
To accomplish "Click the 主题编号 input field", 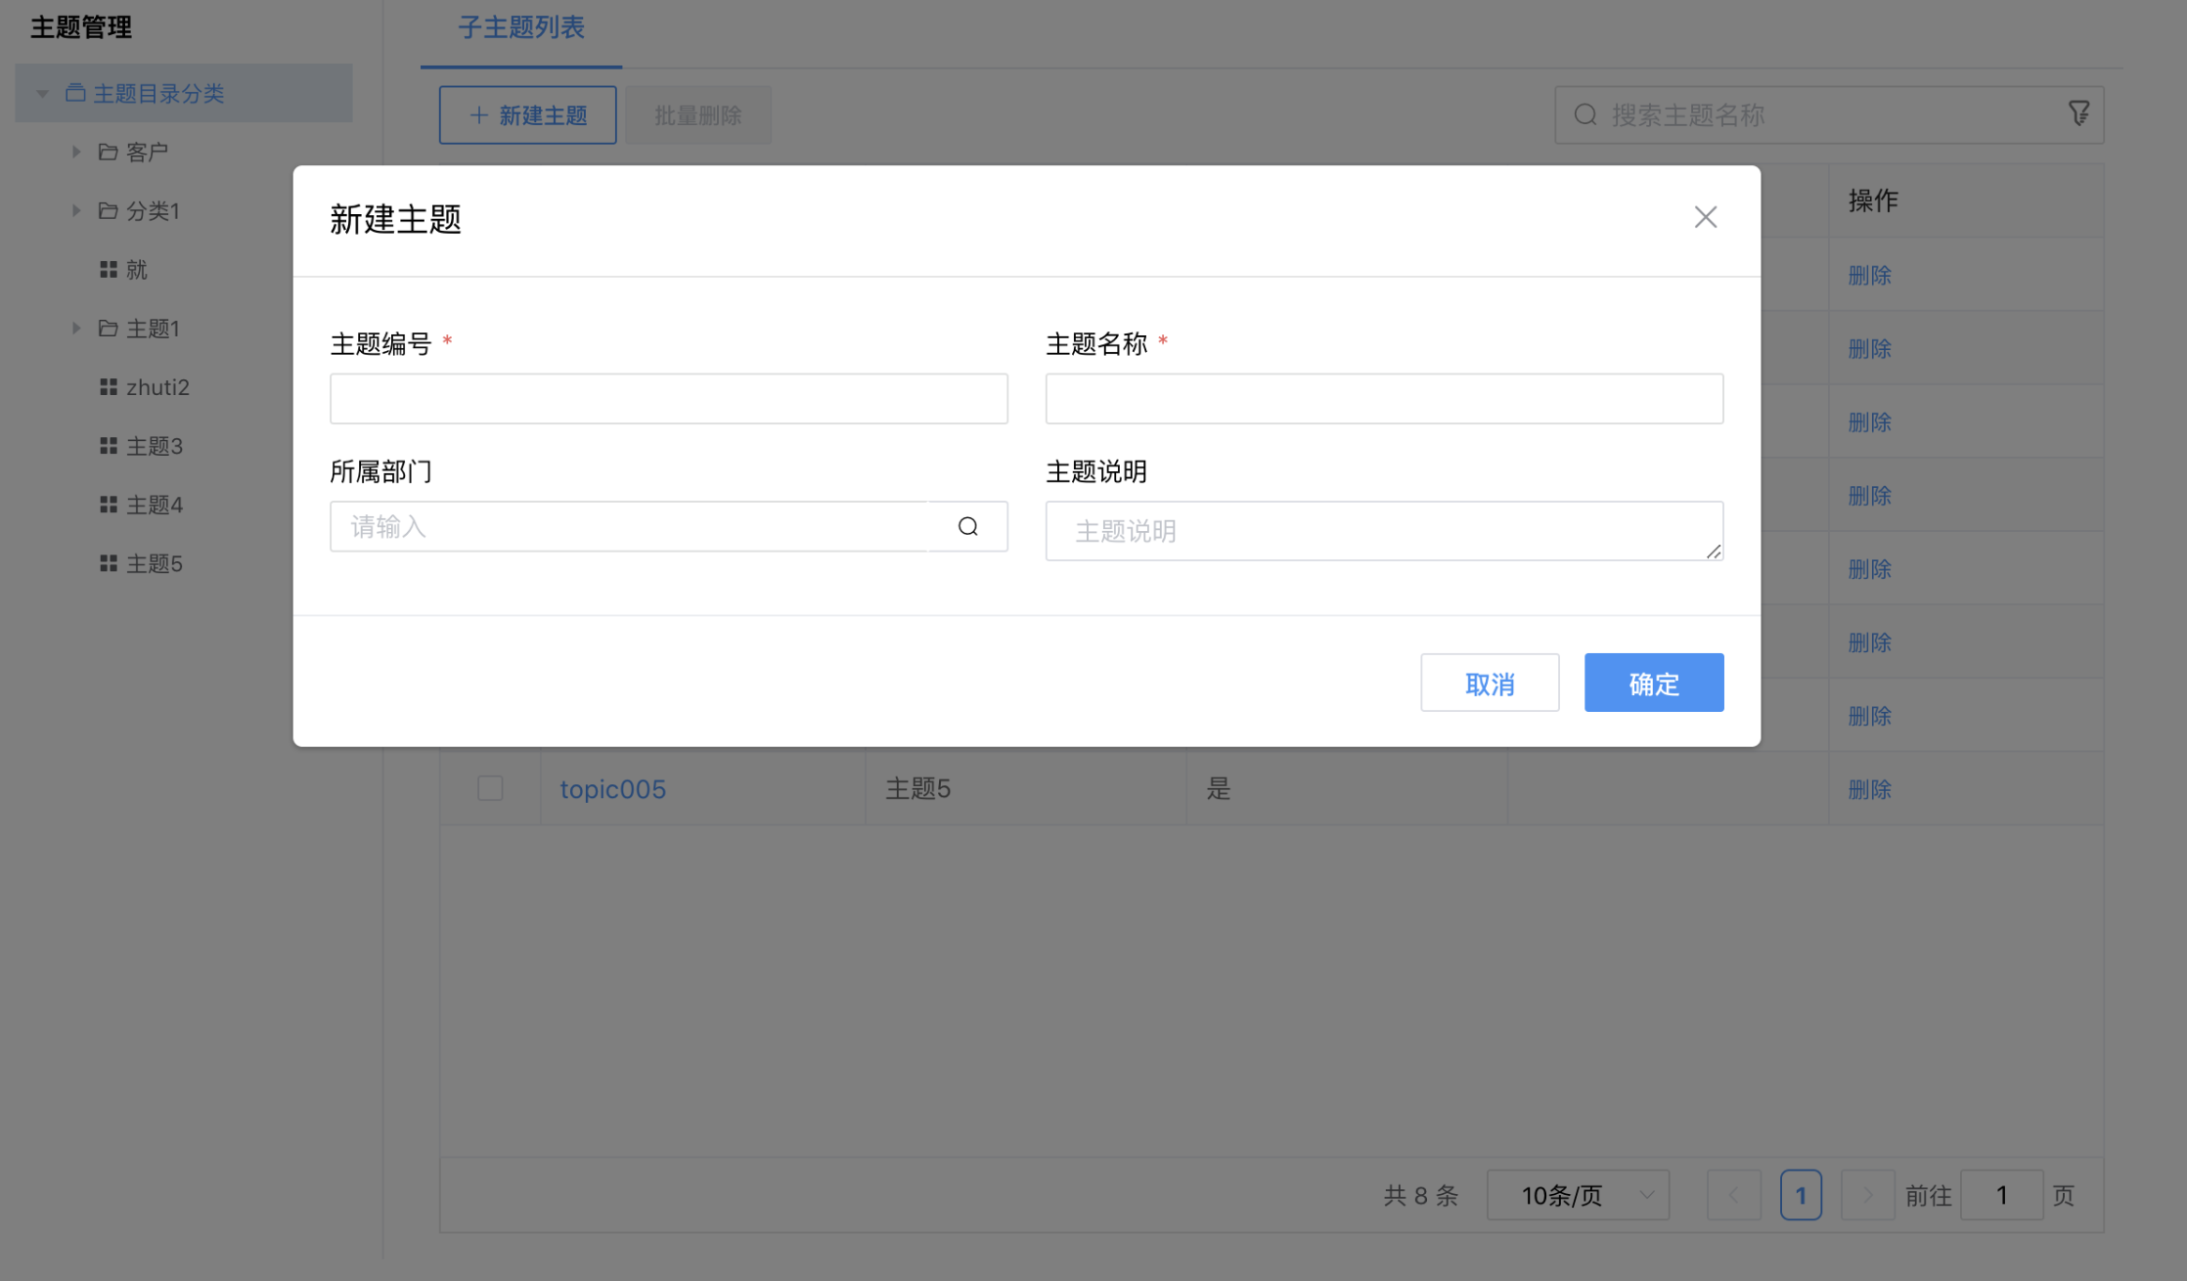I will coord(668,399).
